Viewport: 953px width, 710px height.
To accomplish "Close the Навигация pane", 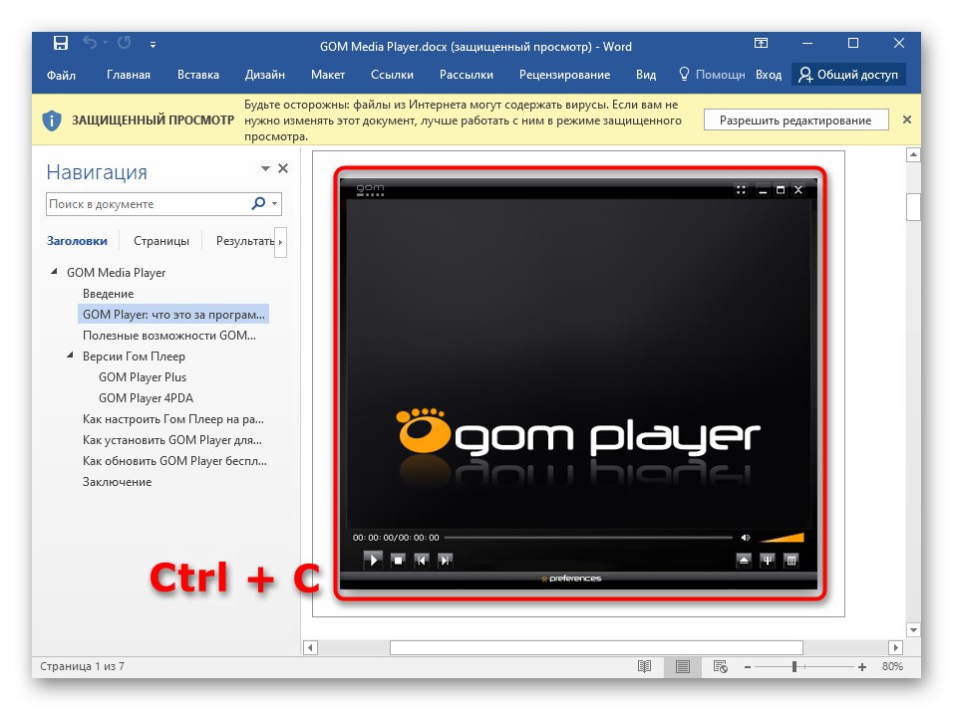I will [283, 168].
